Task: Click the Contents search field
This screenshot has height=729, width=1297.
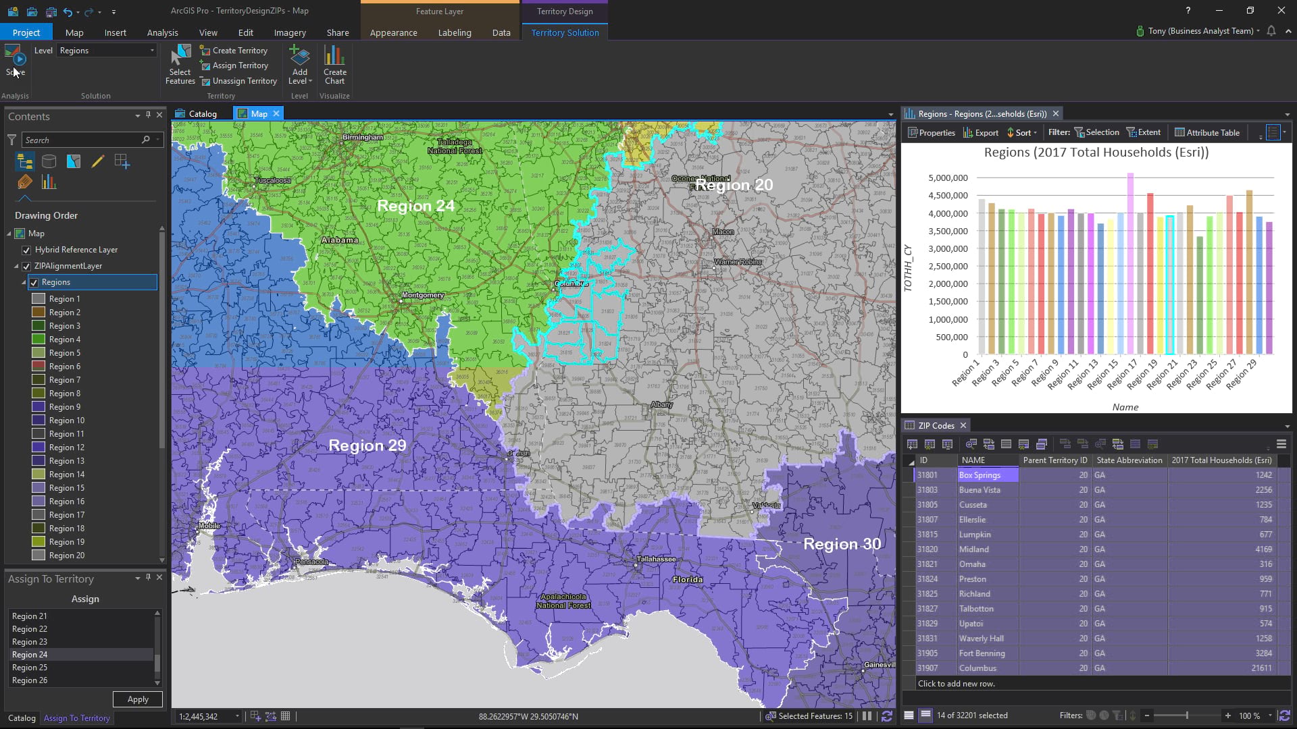Action: tap(81, 140)
